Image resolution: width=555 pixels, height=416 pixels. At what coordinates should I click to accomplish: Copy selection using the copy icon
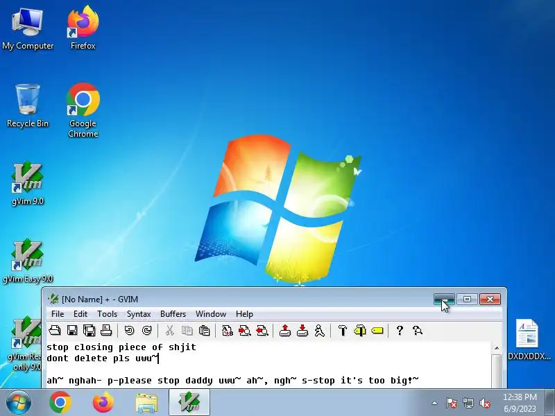tap(187, 331)
